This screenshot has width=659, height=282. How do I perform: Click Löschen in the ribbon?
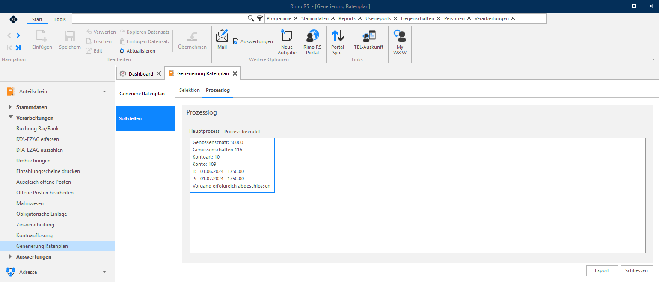99,41
